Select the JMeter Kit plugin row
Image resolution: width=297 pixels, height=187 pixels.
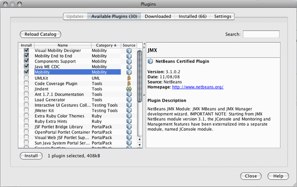pos(77,110)
